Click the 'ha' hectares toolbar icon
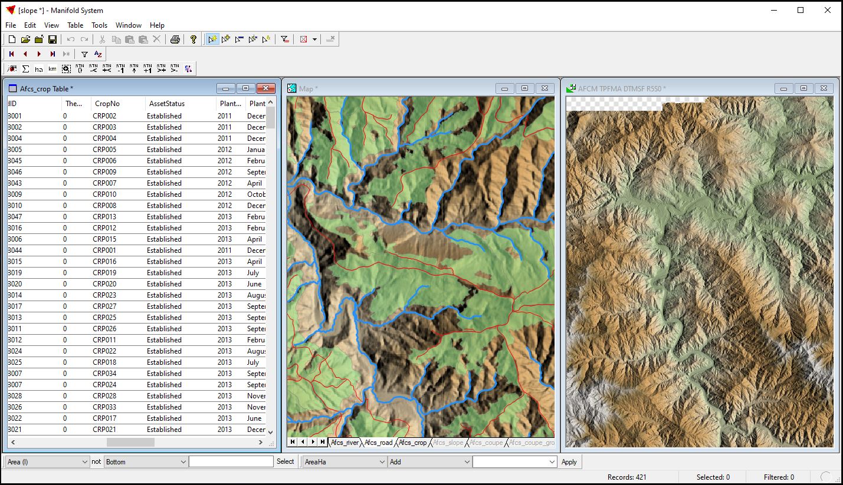Screen dimensions: 843x485 click(39, 69)
